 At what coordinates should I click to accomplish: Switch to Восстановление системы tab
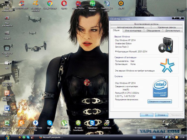[x=146, y=24]
